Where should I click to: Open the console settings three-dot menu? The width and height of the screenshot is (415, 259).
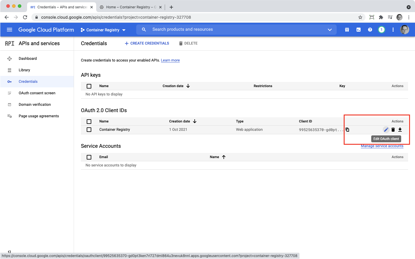point(393,30)
